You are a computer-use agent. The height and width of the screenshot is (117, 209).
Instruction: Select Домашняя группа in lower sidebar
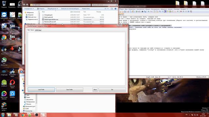tap(29, 106)
